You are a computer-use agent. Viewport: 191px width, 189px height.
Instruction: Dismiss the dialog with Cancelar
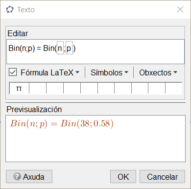(162, 177)
